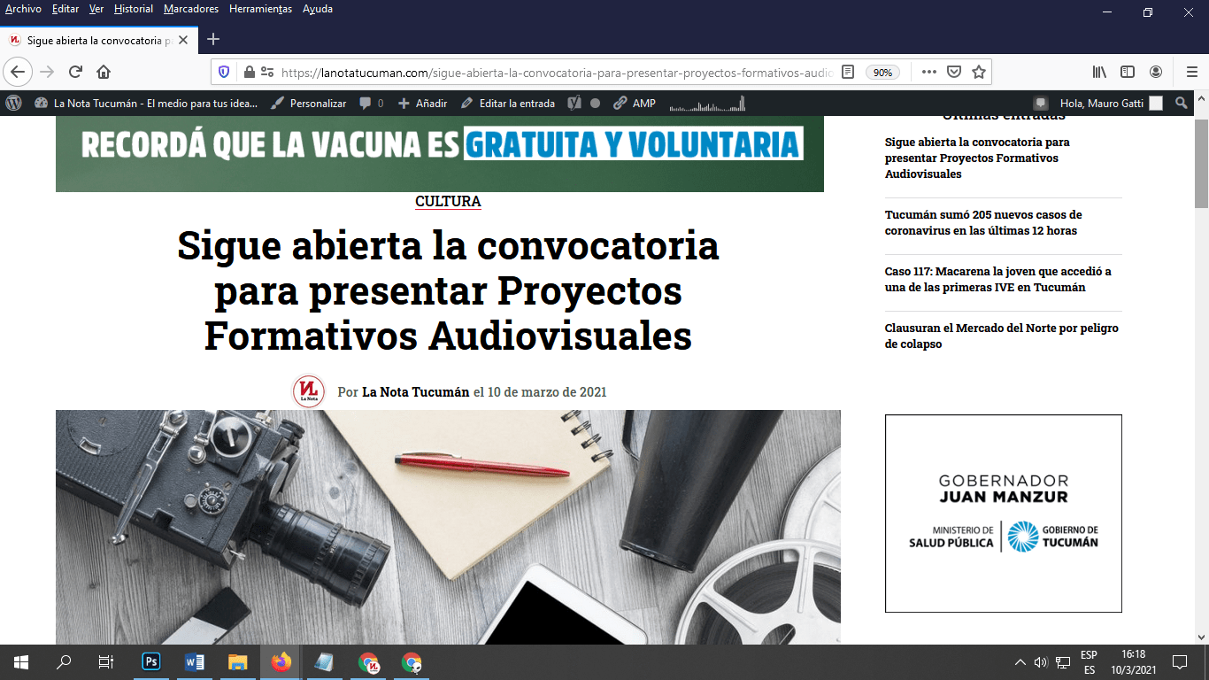Open Task View on the taskbar
Screen dimensions: 1209x680
106,662
